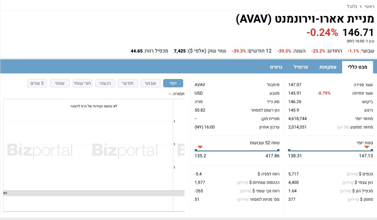This screenshot has height=220, width=377.
Task: Click the orange marker on טווח 52 שבועות slider
Action: pos(200,147)
